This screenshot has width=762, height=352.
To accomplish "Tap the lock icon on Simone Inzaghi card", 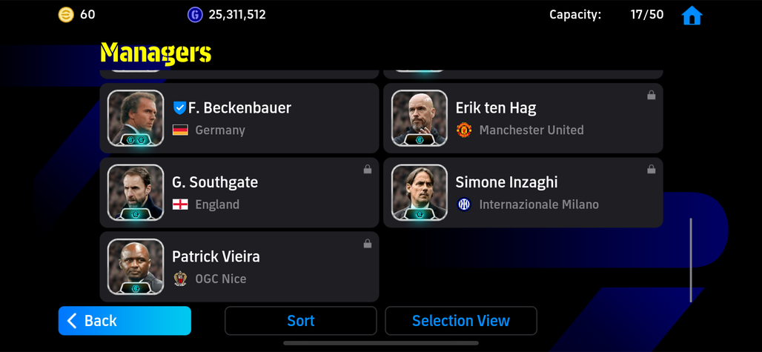I will 652,169.
